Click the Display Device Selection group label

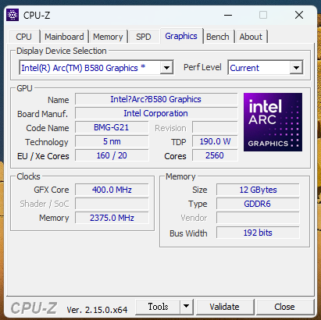(x=62, y=51)
